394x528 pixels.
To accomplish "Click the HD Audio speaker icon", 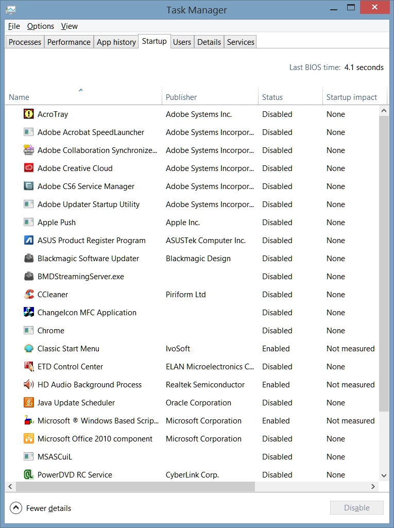I will click(x=29, y=384).
